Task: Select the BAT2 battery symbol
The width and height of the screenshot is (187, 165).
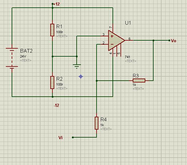Action: [12, 58]
